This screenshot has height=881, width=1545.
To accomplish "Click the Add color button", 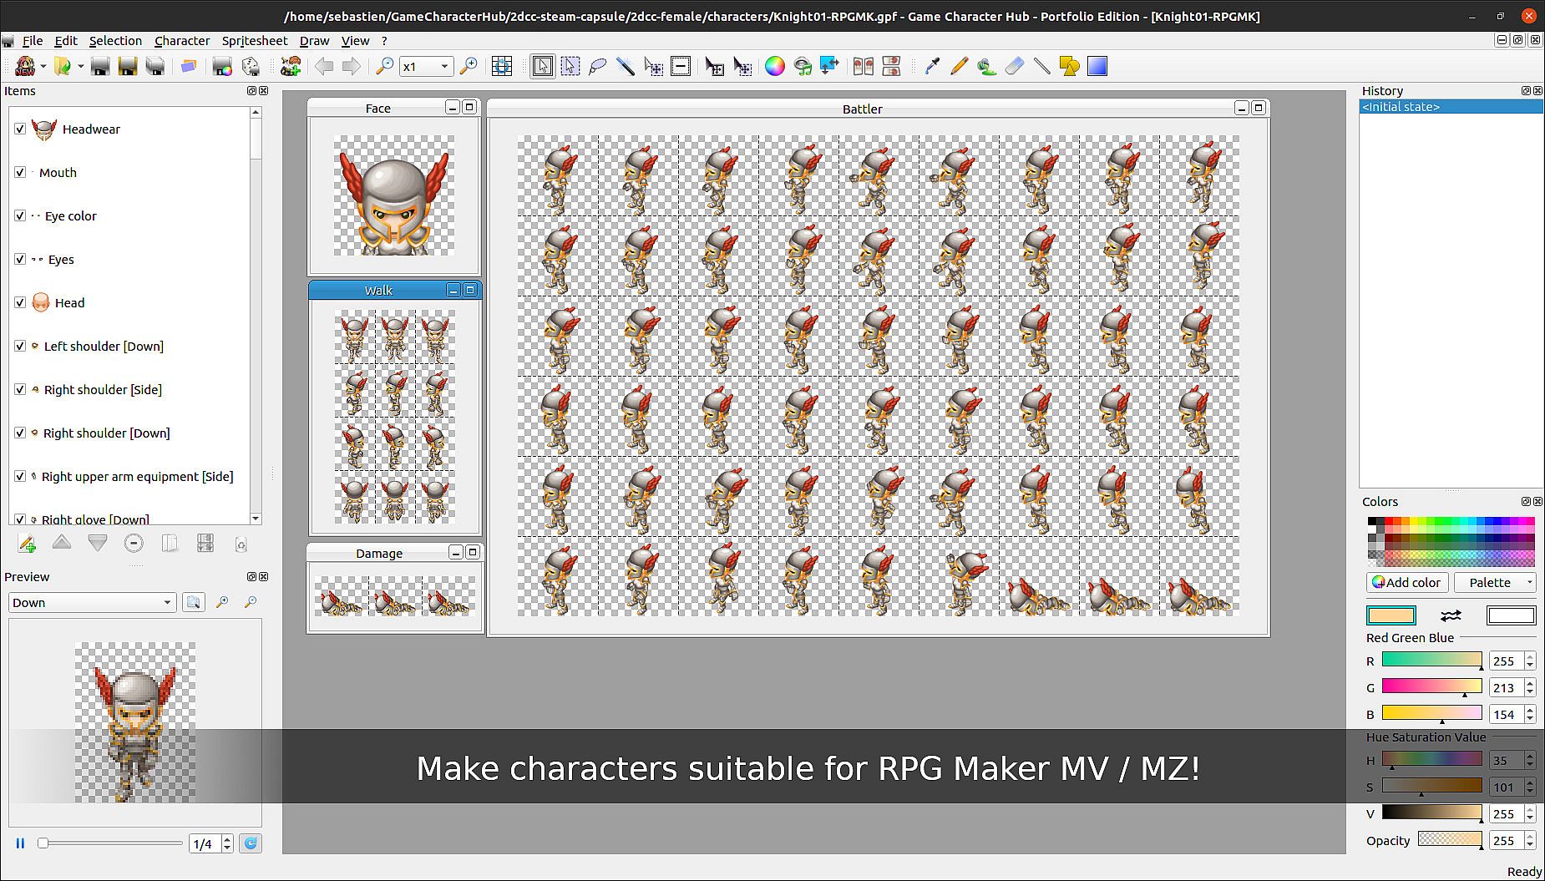I will tap(1407, 583).
